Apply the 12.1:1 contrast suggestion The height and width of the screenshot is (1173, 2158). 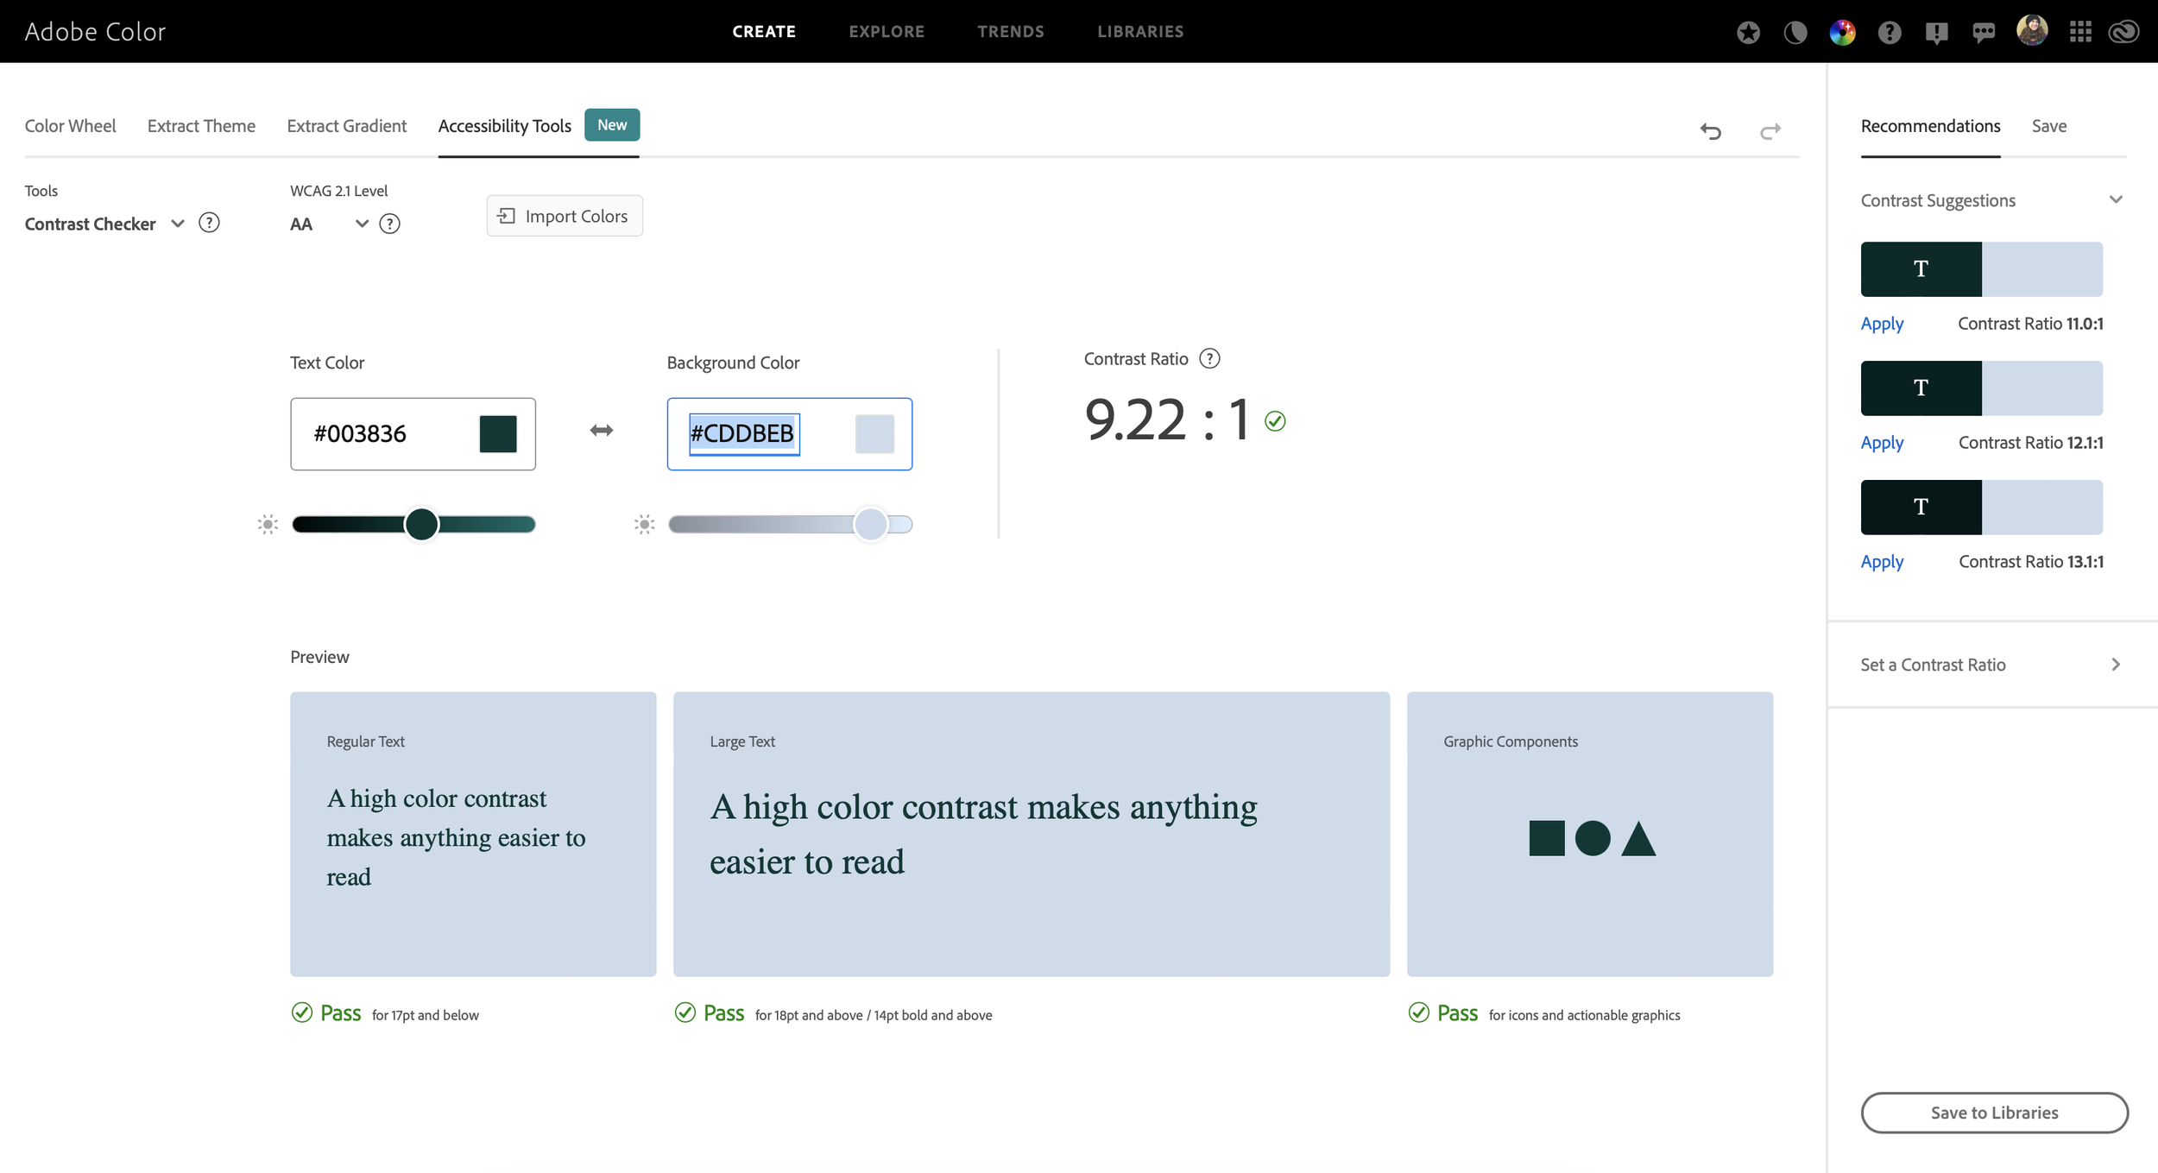(1881, 442)
